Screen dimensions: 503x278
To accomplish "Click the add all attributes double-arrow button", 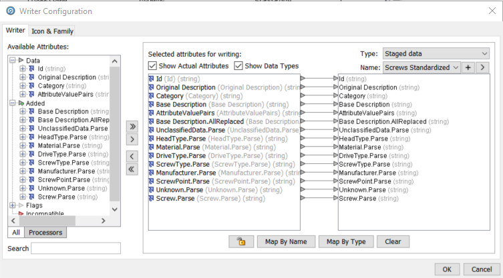I will tap(132, 125).
